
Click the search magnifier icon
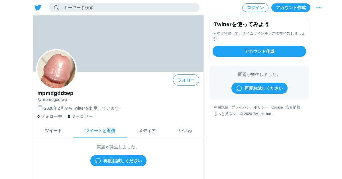click(x=56, y=8)
